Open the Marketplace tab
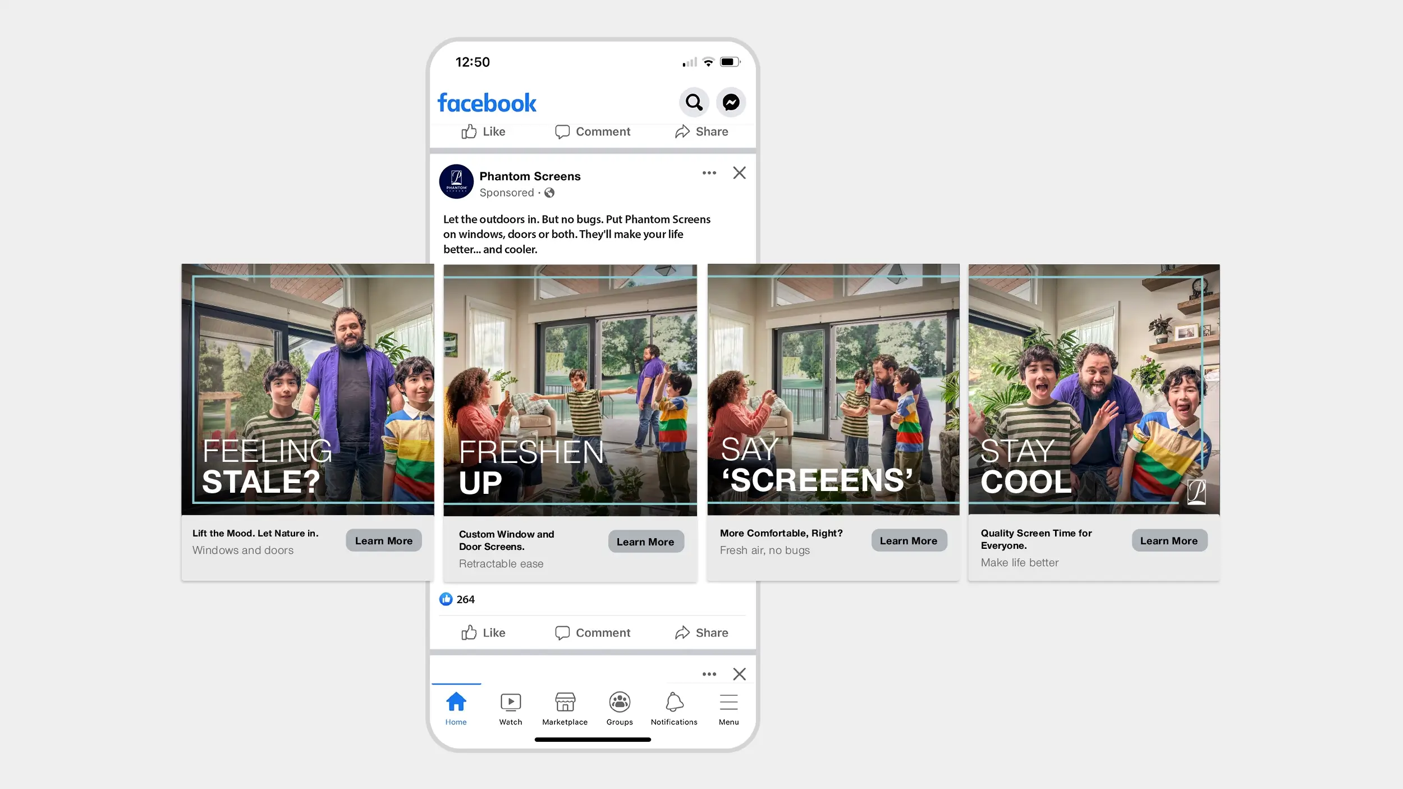The width and height of the screenshot is (1403, 789). pyautogui.click(x=565, y=708)
